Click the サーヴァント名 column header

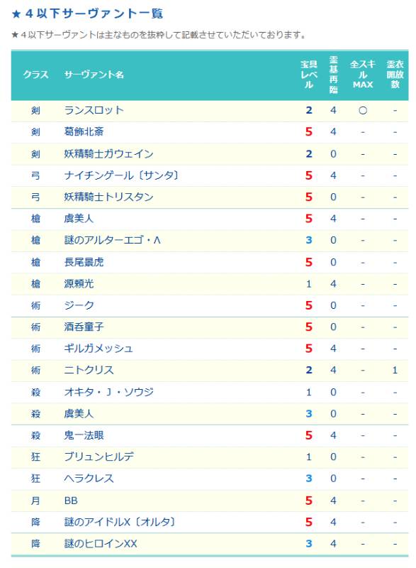click(x=94, y=75)
